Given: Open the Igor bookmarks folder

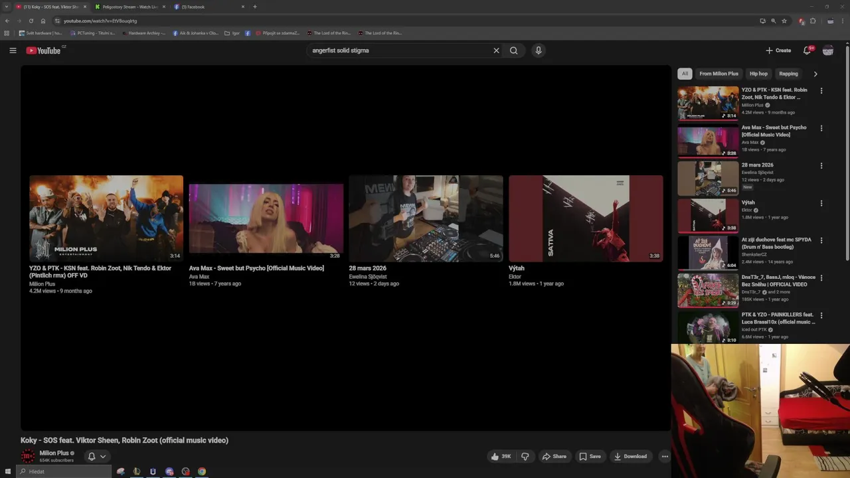Looking at the screenshot, I should coord(232,33).
